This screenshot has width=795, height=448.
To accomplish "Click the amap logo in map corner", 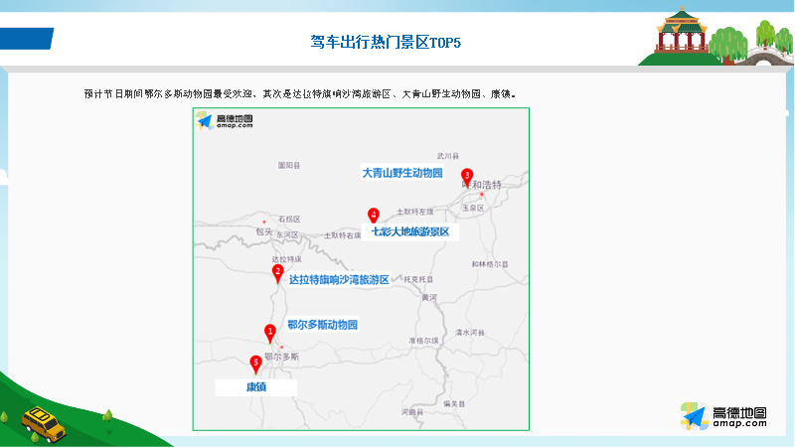I will coord(224,121).
